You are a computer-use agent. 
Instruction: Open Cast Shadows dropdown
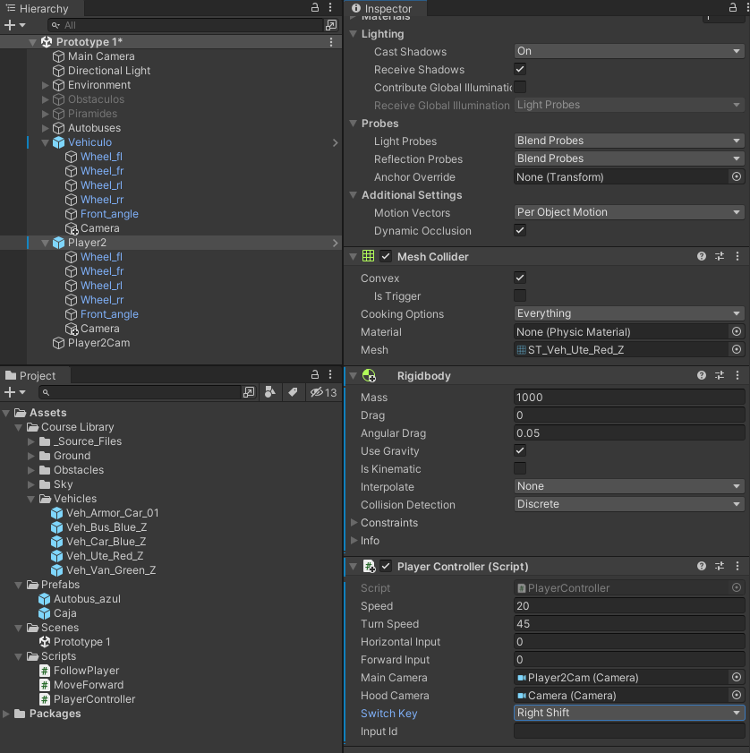(x=629, y=51)
